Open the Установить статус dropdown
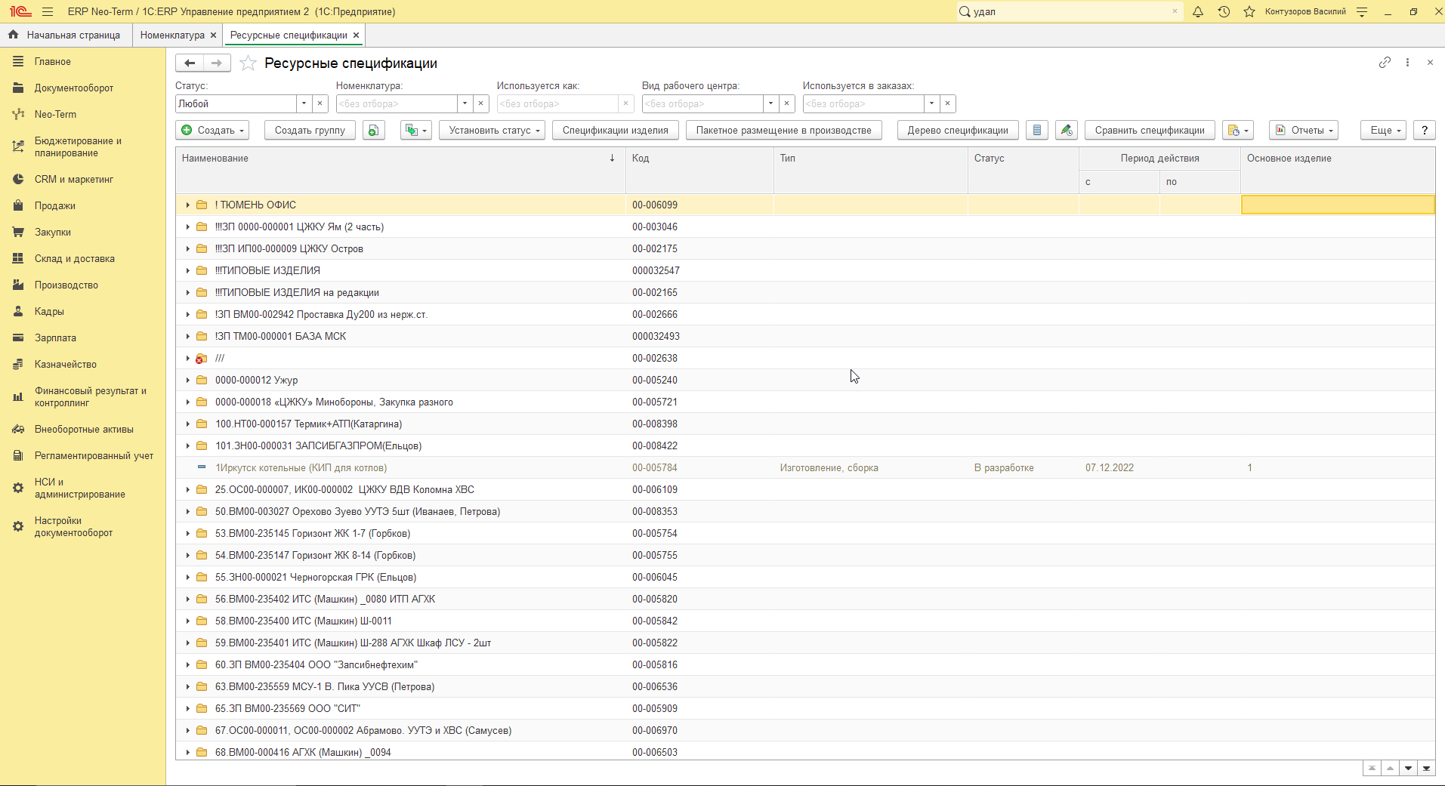This screenshot has width=1445, height=786. click(492, 131)
